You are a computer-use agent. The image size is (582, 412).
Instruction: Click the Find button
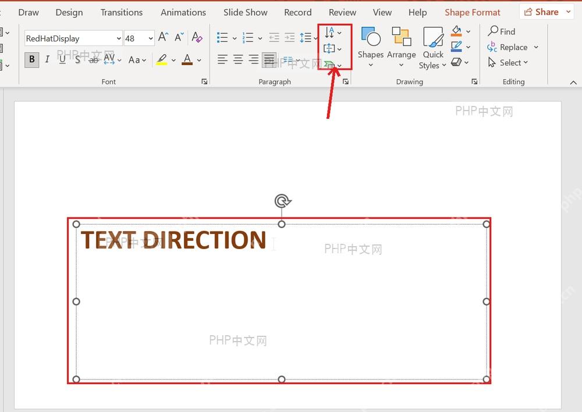tap(502, 31)
